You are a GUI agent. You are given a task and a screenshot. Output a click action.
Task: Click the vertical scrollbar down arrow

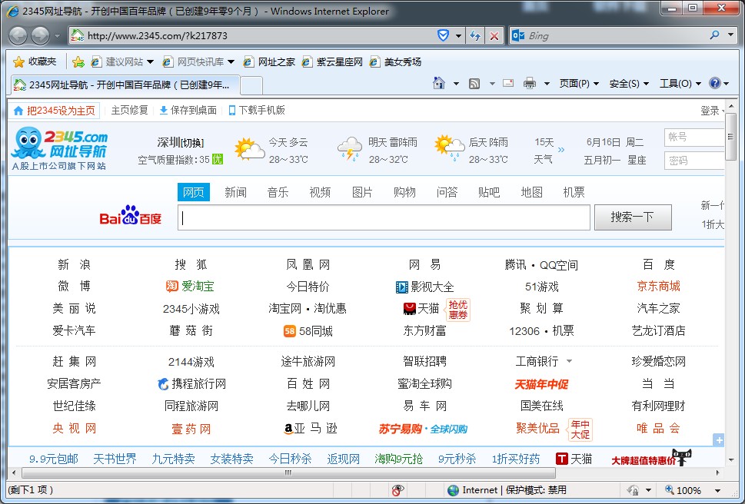pyautogui.click(x=731, y=459)
